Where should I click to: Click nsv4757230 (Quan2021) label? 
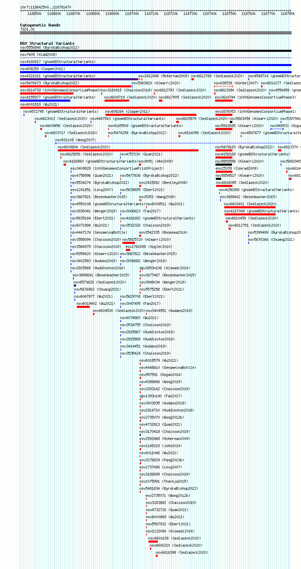pos(141,154)
